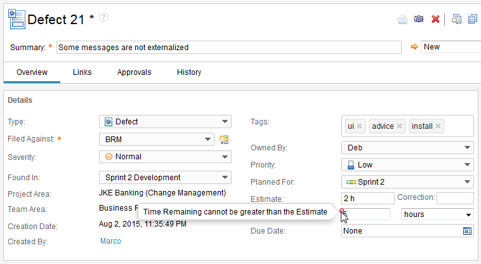This screenshot has width=481, height=264.
Task: Click the find duplicates magnifier icon
Action: click(x=456, y=19)
